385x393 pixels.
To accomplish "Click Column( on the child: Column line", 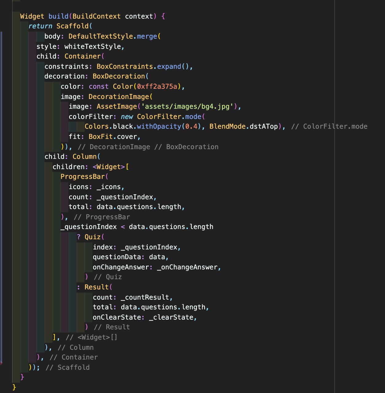I will pos(87,156).
